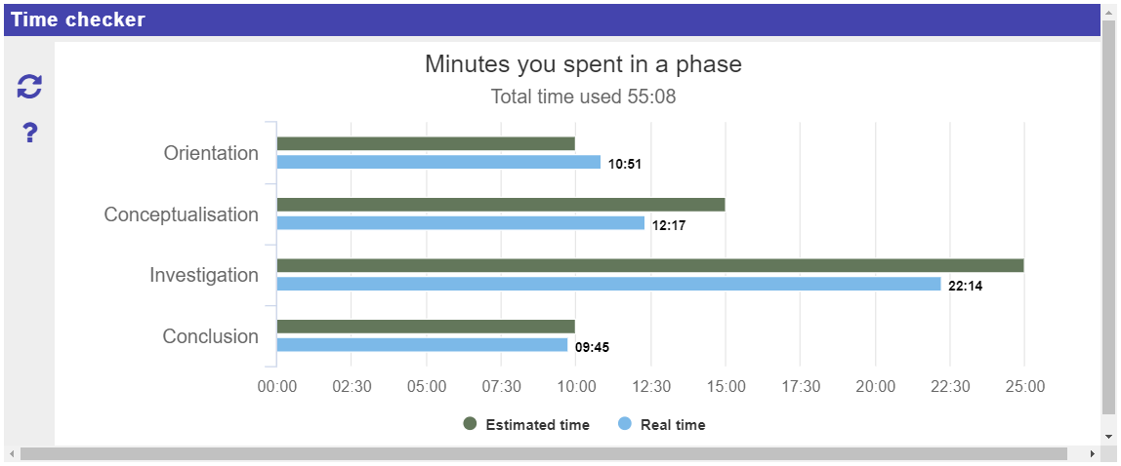
Task: Click the Conceptualisation real time bar
Action: pyautogui.click(x=460, y=223)
